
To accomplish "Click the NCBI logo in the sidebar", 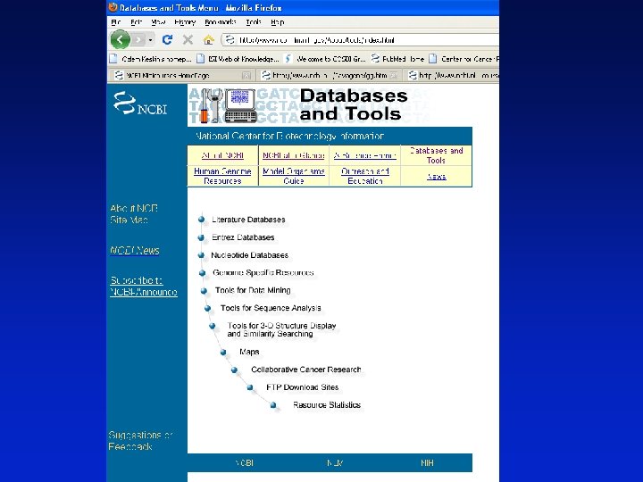I will 140,104.
